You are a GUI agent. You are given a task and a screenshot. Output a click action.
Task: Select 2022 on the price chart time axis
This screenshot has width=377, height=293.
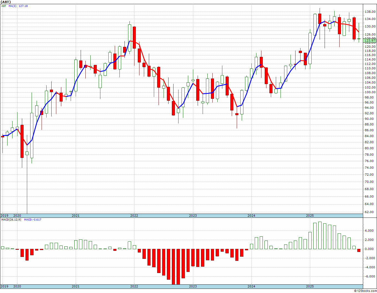[x=134, y=216]
